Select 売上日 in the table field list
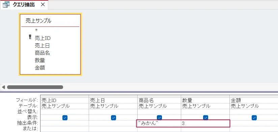 point(42,46)
